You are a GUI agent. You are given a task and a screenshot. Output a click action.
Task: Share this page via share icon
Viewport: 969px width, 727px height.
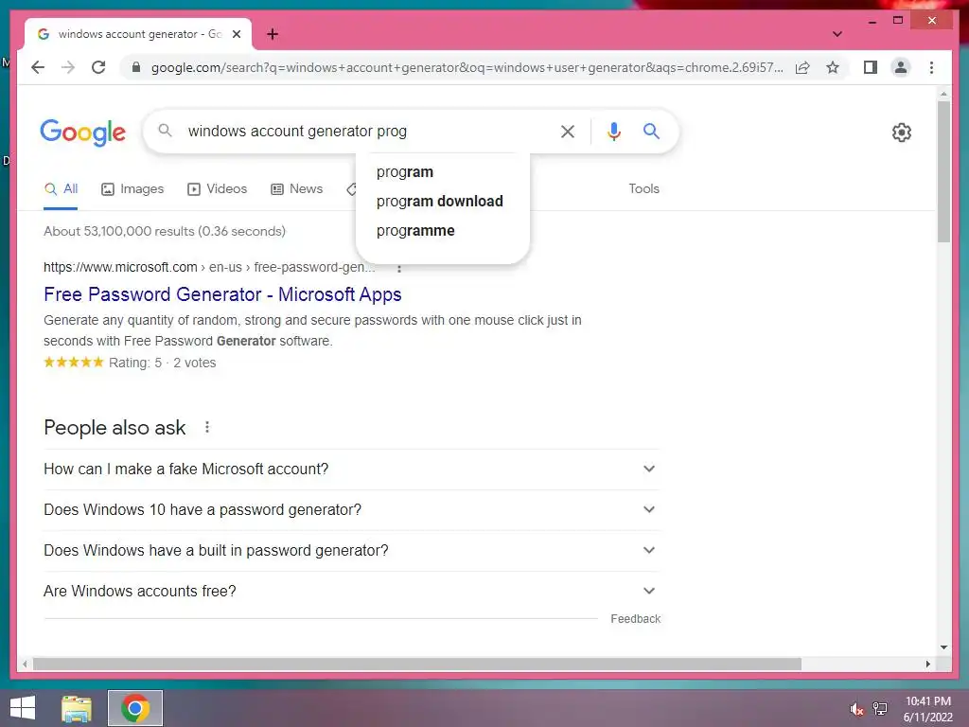coord(802,67)
